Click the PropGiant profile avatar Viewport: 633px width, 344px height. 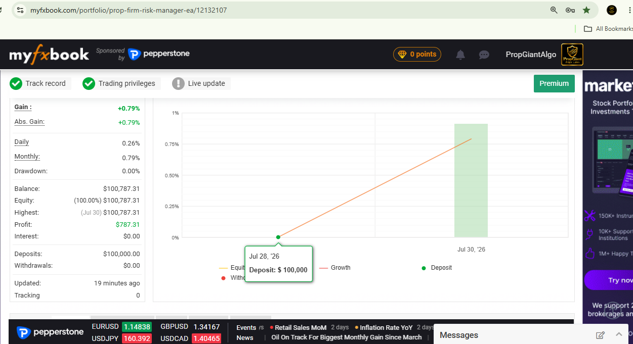pyautogui.click(x=572, y=55)
